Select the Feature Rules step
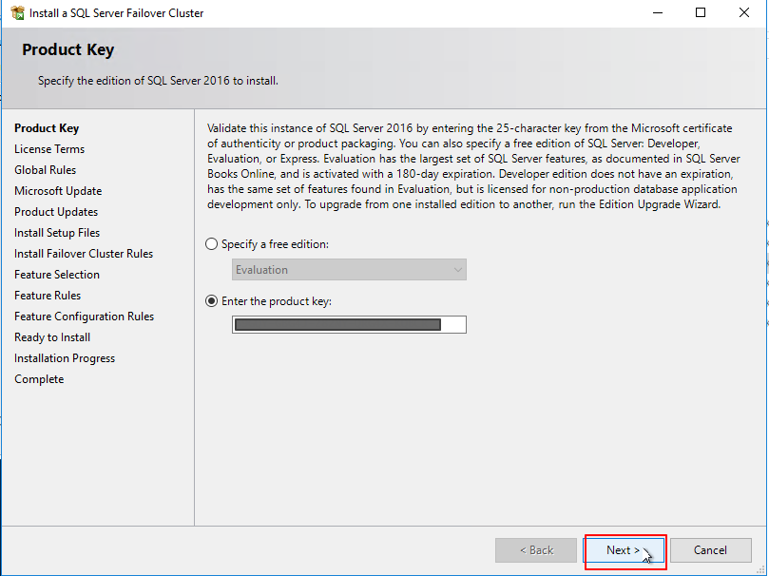The height and width of the screenshot is (576, 769). tap(48, 295)
